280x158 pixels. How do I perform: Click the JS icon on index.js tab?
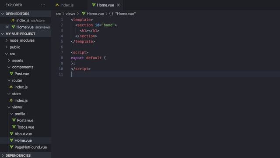(x=57, y=5)
